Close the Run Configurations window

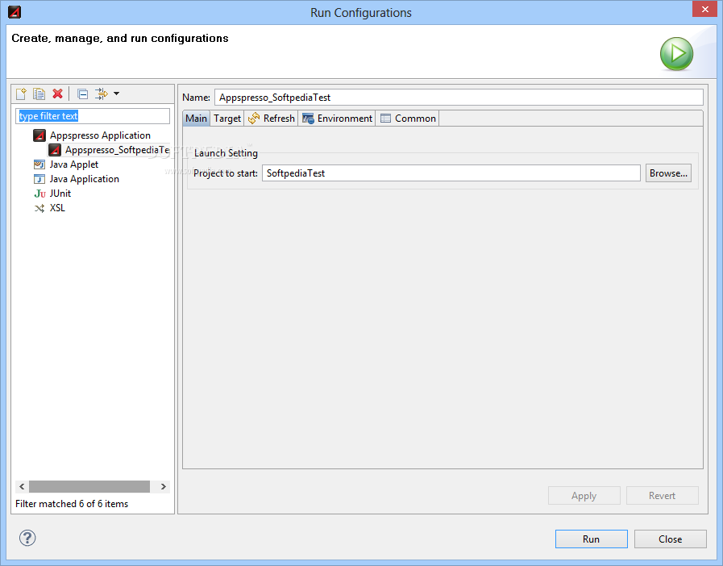click(705, 9)
